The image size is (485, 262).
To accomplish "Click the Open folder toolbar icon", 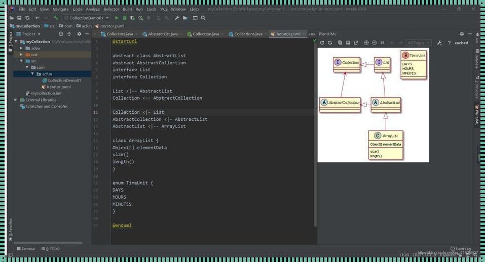I will coord(12,18).
